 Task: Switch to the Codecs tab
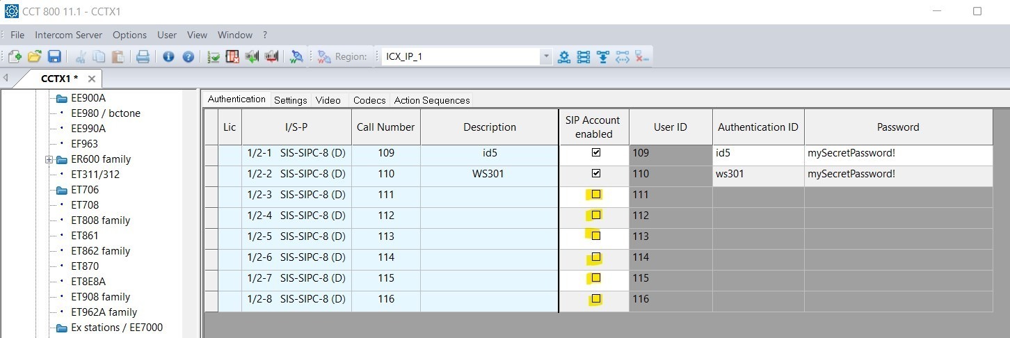click(369, 100)
